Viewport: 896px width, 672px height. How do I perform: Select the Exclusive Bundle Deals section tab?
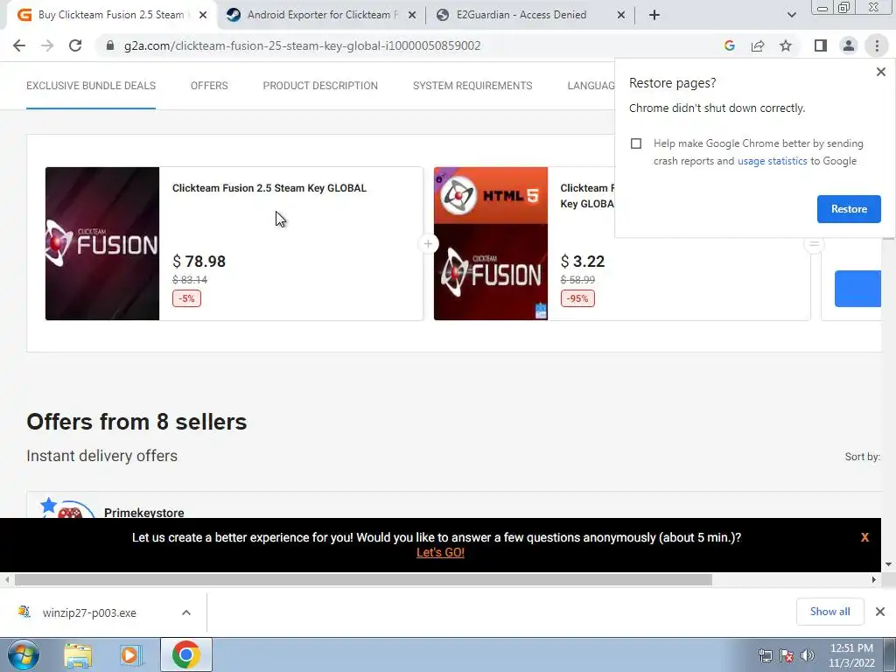(91, 86)
